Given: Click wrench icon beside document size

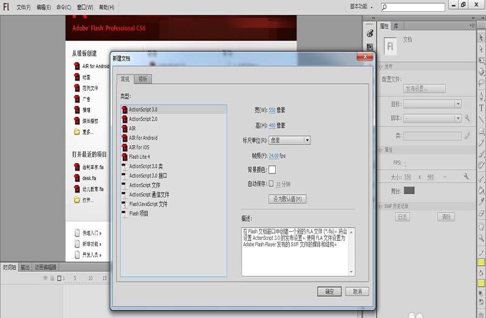Looking at the screenshot, I should [x=466, y=177].
